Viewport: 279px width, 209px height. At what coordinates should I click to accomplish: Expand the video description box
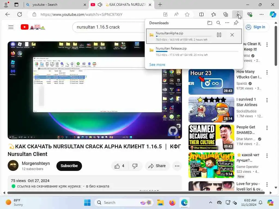95,183
